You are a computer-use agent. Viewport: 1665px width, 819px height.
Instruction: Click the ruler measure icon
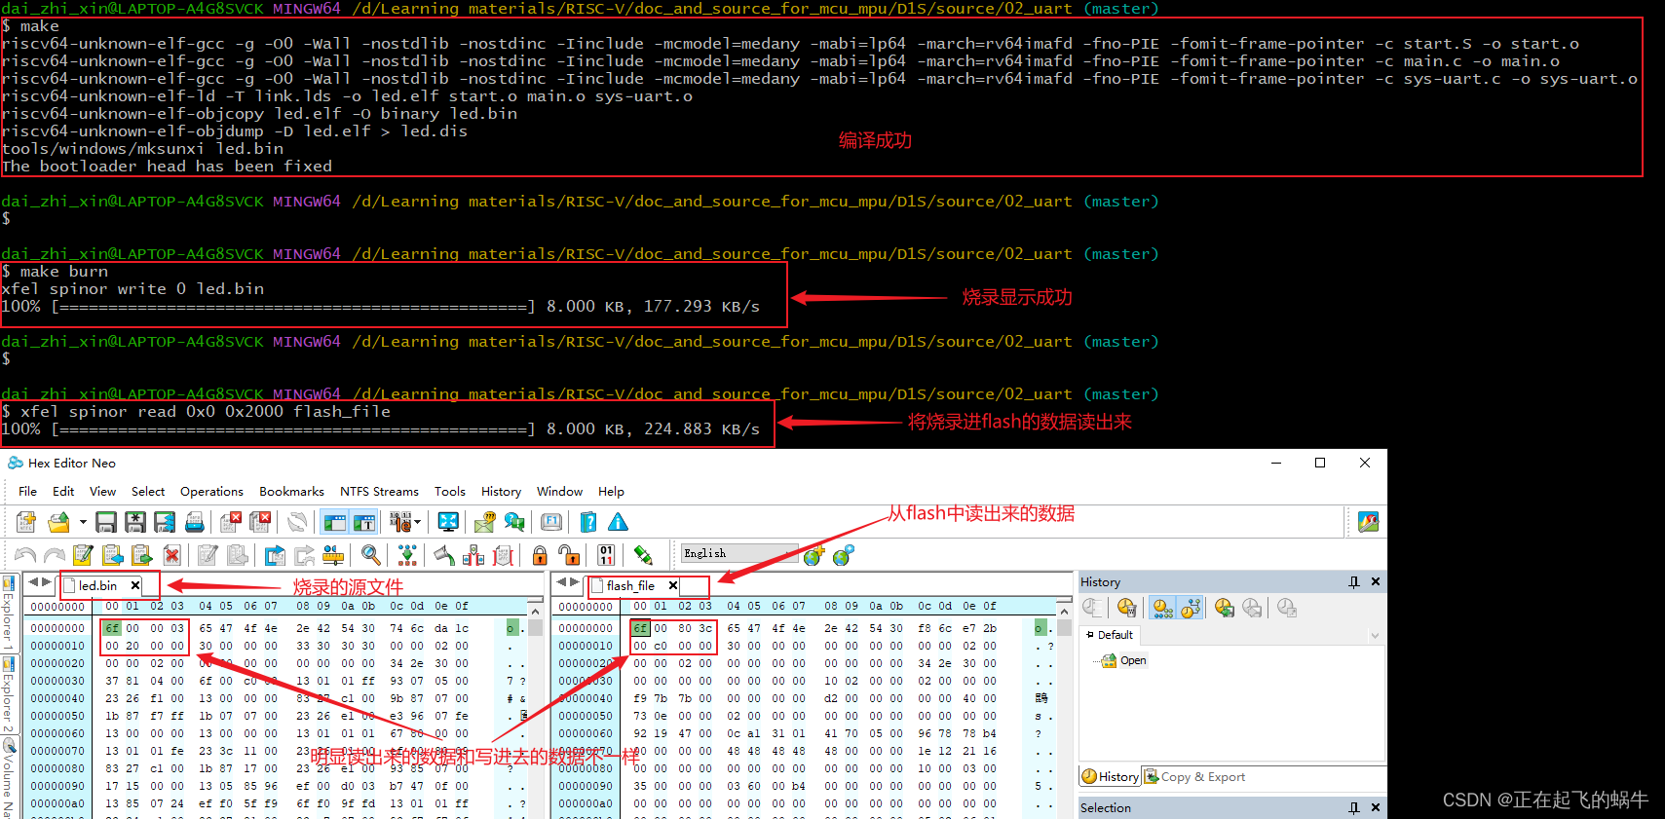(333, 555)
